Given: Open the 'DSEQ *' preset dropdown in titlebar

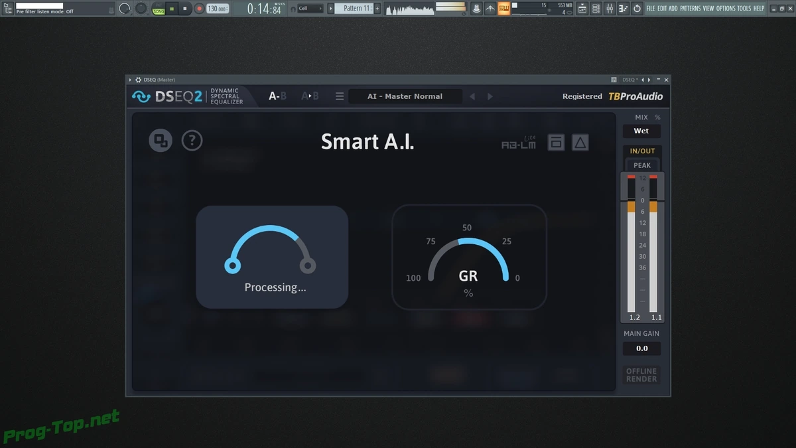Looking at the screenshot, I should (630, 80).
